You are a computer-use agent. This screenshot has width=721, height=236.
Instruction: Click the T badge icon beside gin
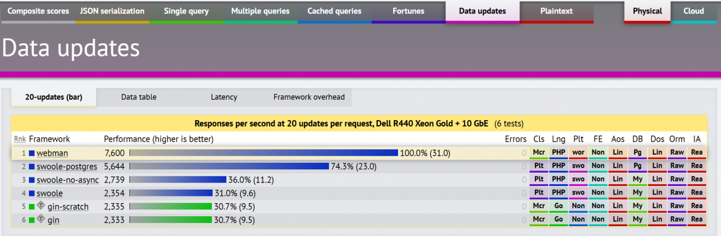coord(40,219)
